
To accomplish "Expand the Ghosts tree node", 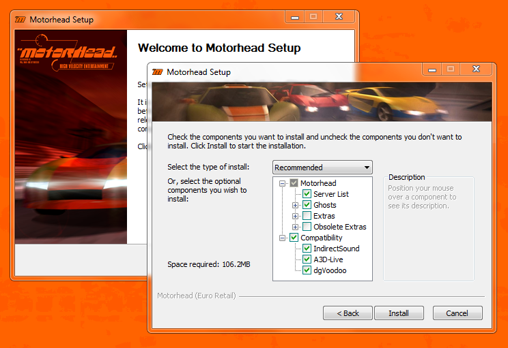I will point(296,205).
